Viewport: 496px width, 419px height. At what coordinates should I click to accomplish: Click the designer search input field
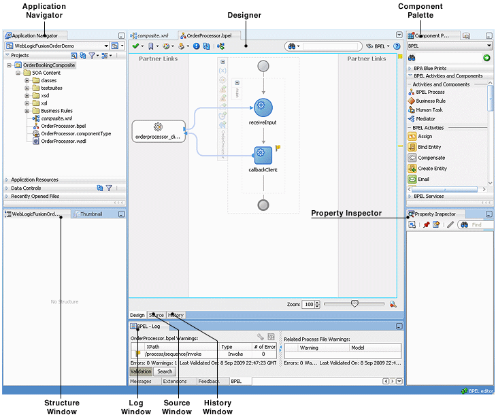coord(330,46)
